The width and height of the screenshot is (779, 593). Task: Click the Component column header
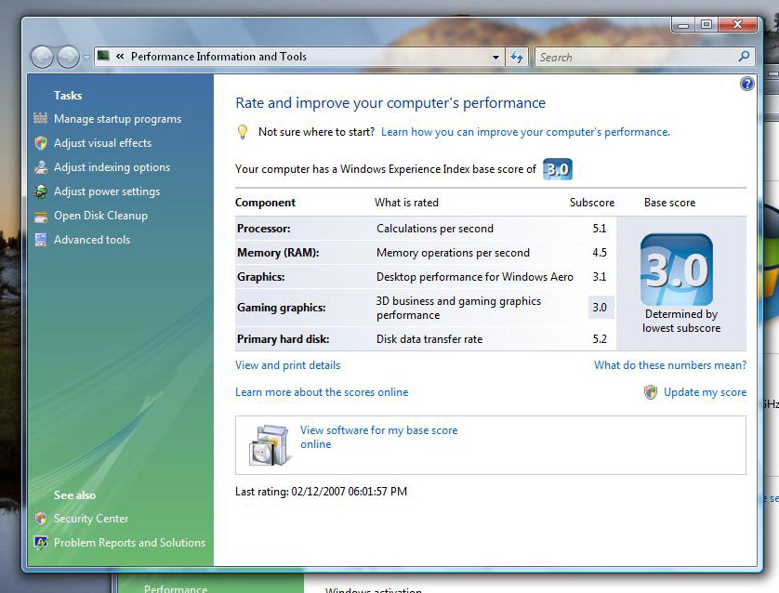point(265,203)
